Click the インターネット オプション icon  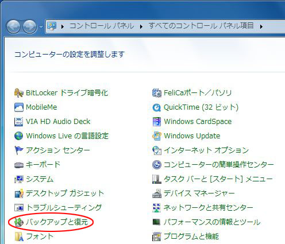[157, 150]
